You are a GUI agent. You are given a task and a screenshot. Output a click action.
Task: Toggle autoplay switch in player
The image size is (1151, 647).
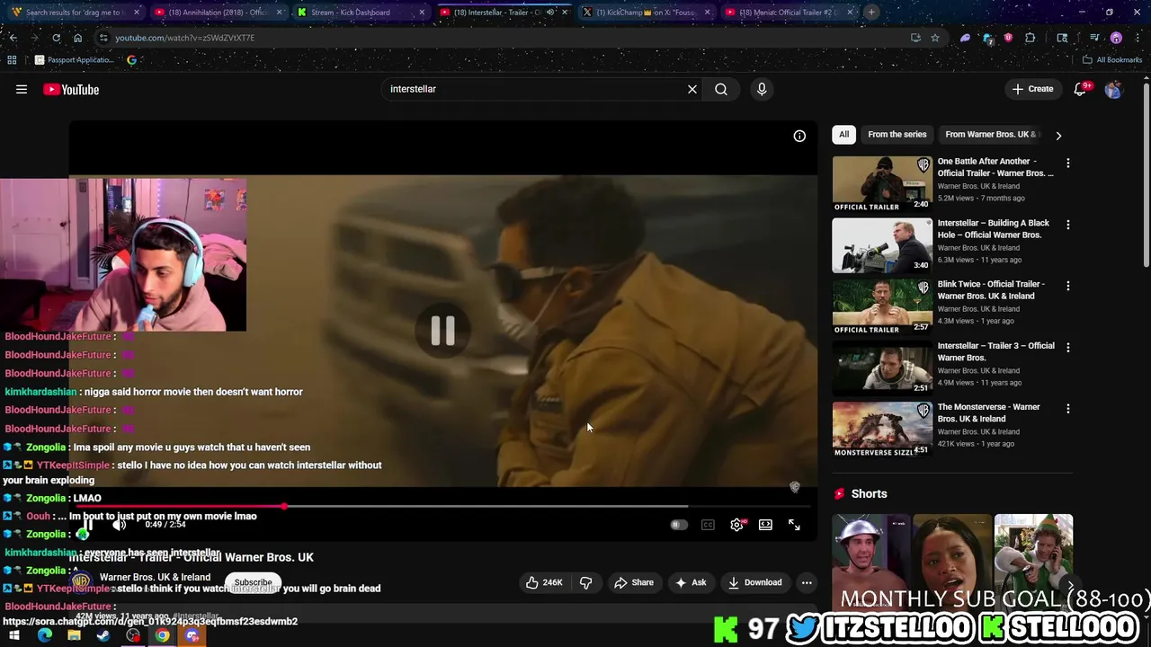679,525
